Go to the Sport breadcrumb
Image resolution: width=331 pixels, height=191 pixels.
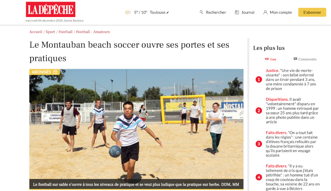pos(50,31)
